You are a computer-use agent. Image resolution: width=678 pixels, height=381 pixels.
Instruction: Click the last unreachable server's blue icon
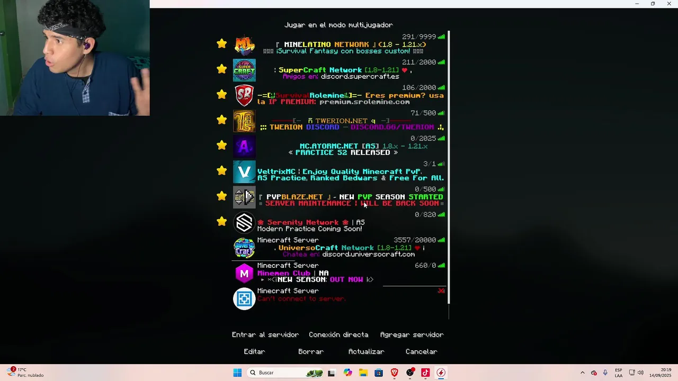(x=244, y=298)
